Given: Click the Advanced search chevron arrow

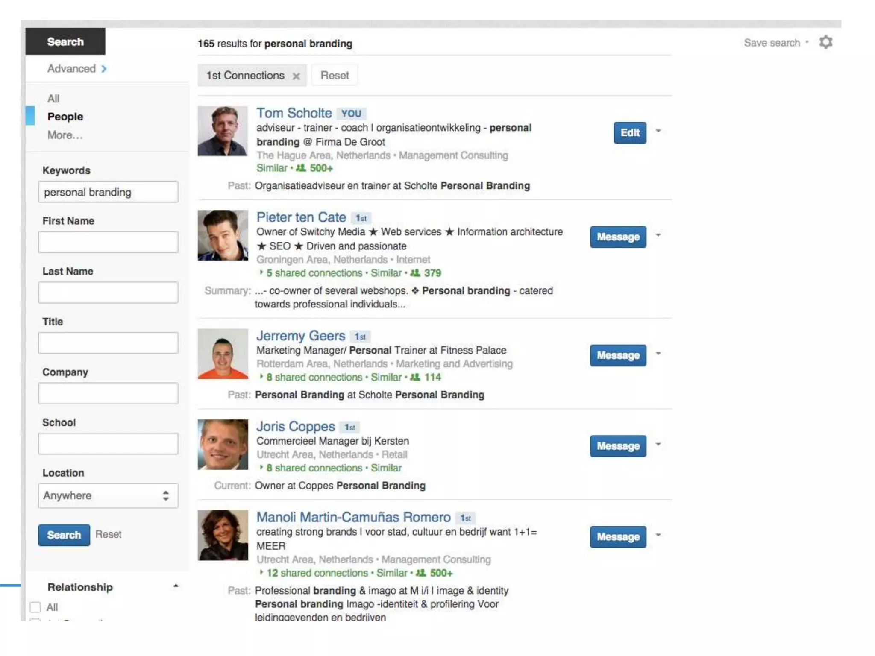Looking at the screenshot, I should click(x=104, y=69).
